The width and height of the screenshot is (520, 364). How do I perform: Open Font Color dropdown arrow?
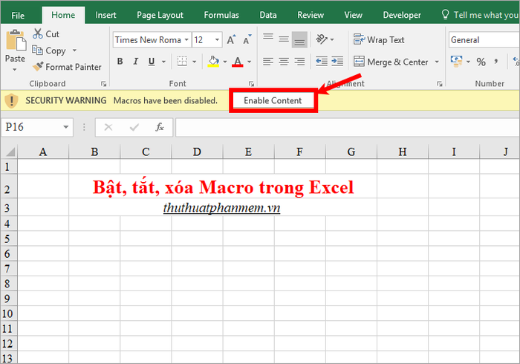click(249, 62)
